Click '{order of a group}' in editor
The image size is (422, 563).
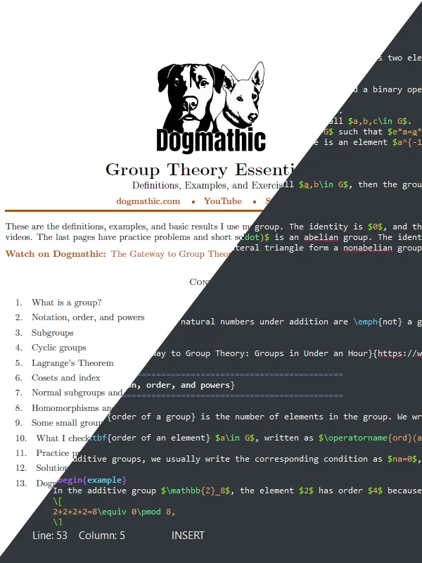[151, 417]
